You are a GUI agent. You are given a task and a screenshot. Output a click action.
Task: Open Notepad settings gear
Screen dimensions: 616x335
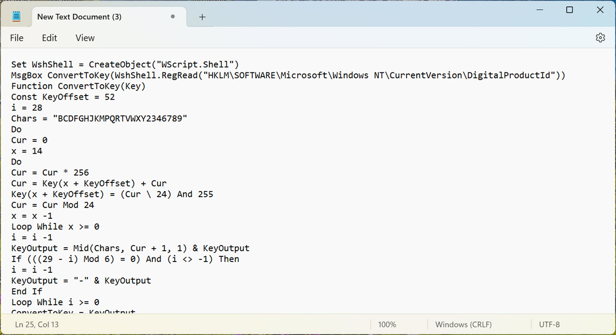600,38
